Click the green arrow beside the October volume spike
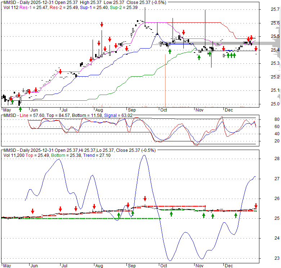The height and width of the screenshot is (268, 281). [170, 51]
